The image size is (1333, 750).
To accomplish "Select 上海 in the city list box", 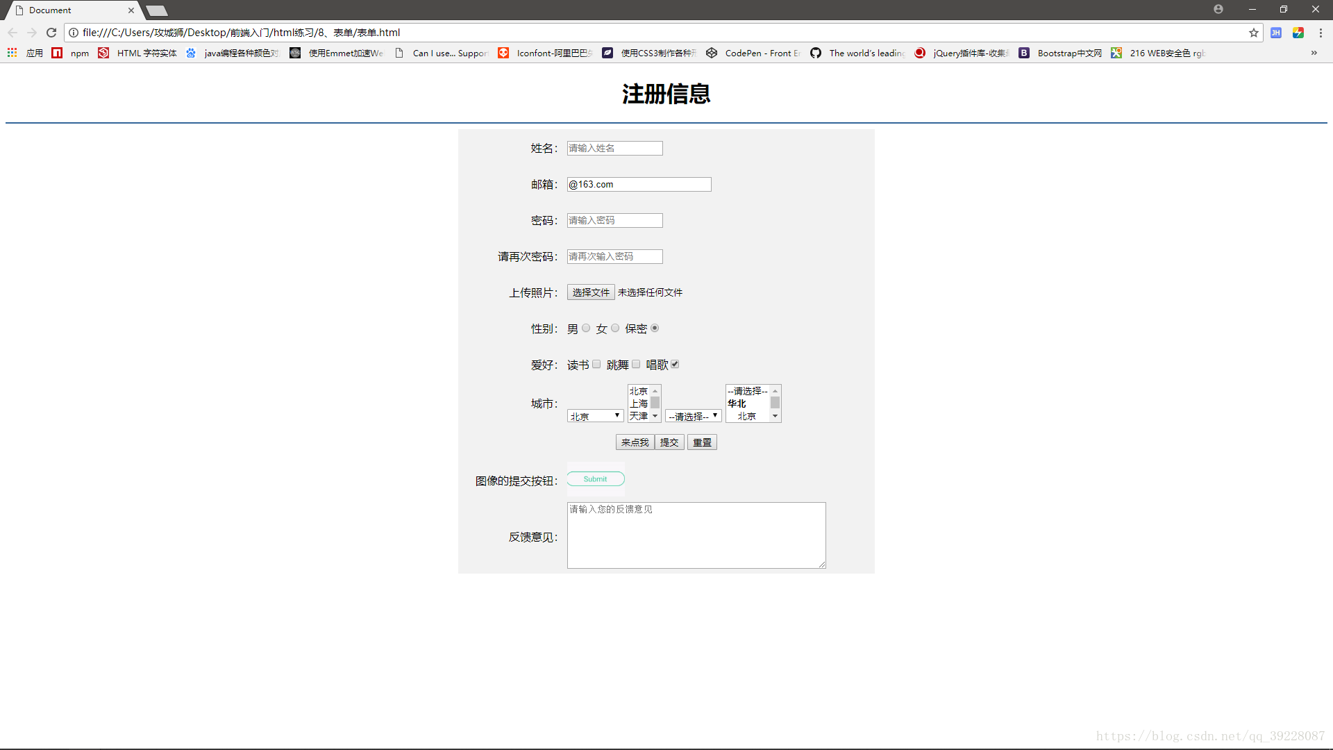I will [x=639, y=403].
